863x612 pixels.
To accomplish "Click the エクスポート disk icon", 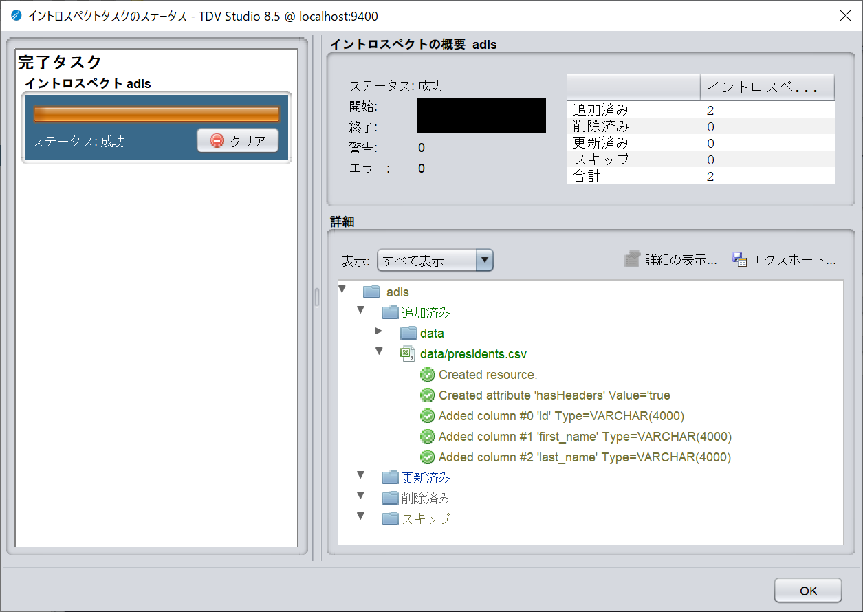I will click(x=739, y=260).
